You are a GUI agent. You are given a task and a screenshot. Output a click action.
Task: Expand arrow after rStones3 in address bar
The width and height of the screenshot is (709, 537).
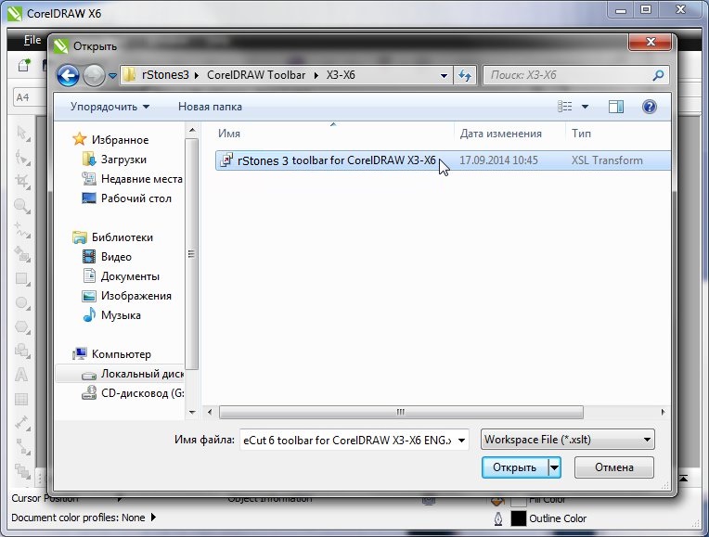coord(197,75)
